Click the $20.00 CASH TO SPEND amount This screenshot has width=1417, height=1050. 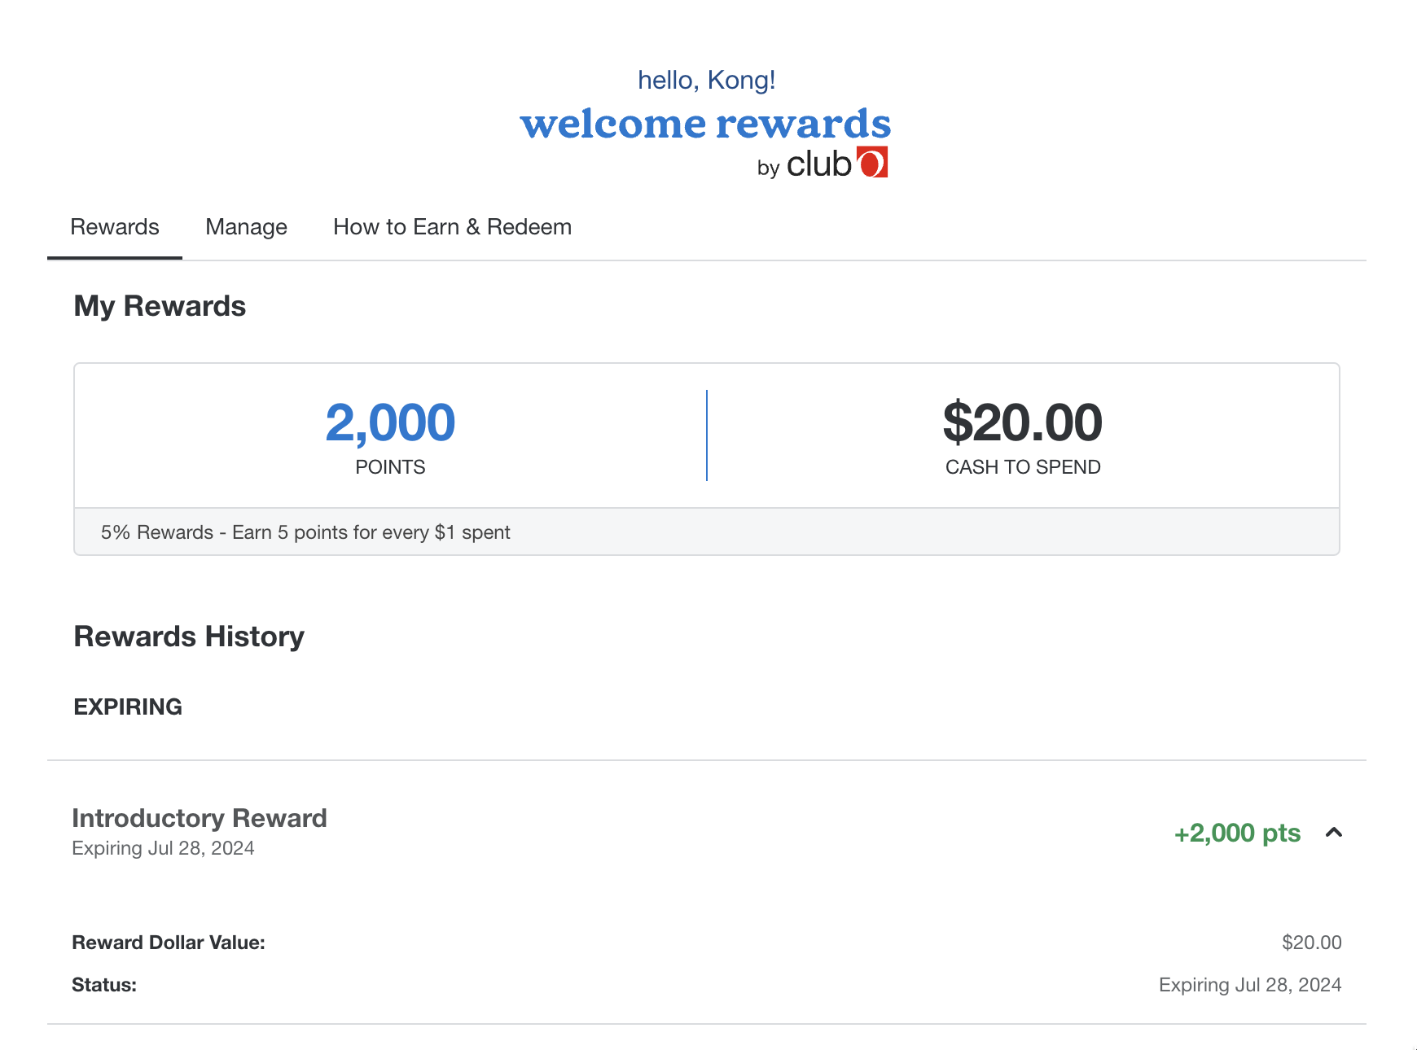[x=1022, y=422]
